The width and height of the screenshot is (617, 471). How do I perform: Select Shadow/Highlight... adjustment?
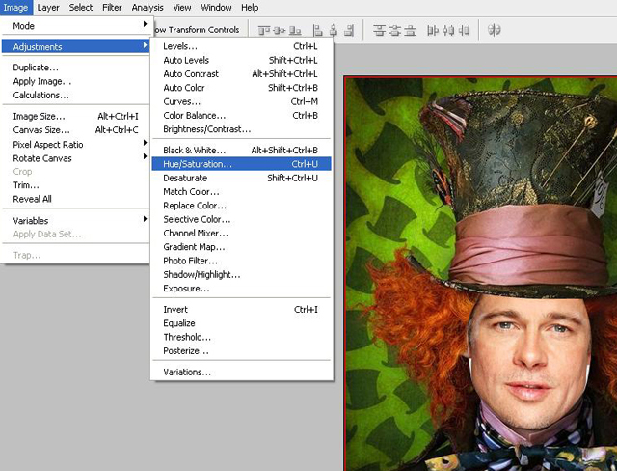[242, 274]
